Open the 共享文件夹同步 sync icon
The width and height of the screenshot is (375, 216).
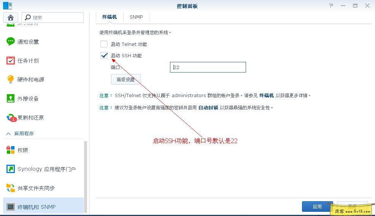point(11,188)
